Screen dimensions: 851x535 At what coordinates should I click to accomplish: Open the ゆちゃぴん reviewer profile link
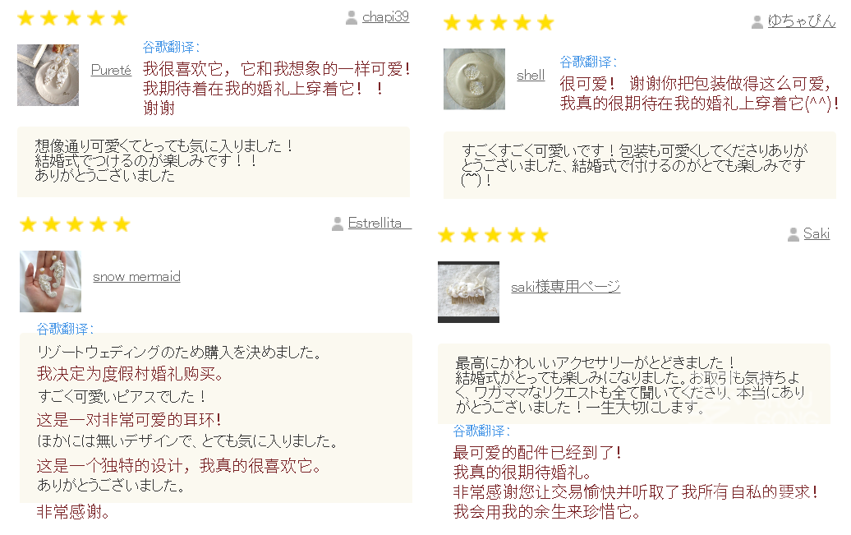click(x=802, y=21)
